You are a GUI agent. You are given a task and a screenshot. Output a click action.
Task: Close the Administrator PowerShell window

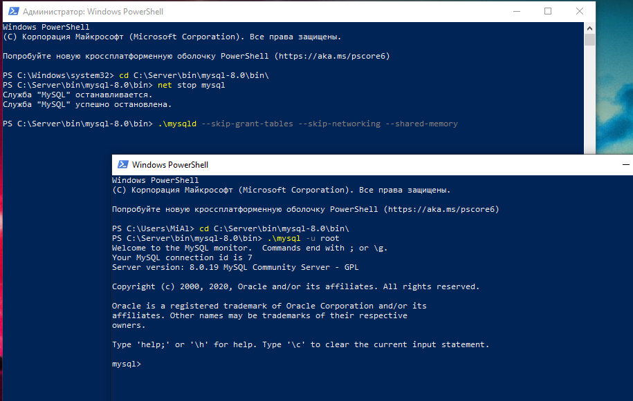tap(580, 12)
